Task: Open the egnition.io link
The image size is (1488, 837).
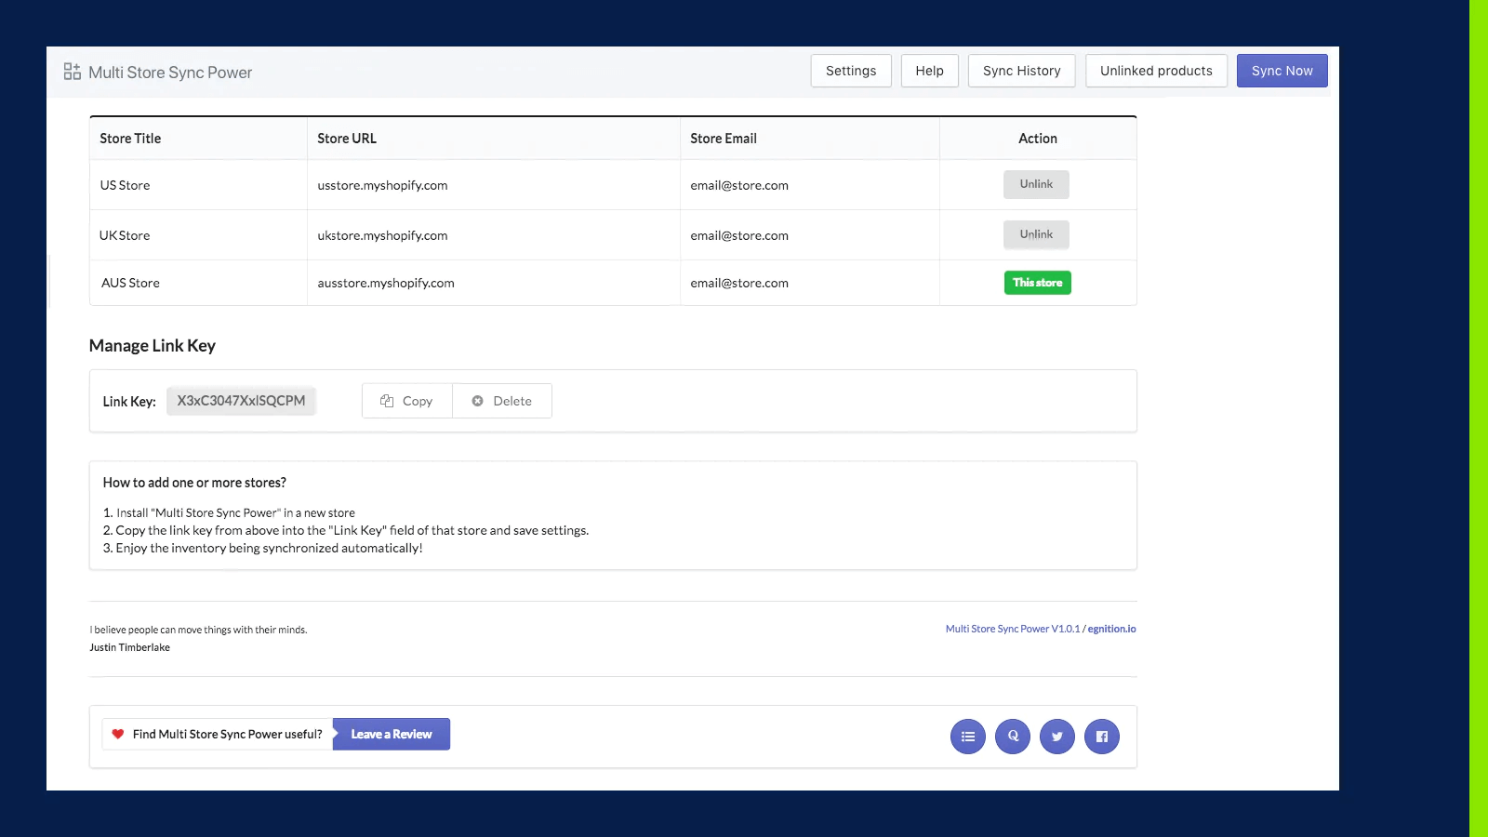Action: click(x=1112, y=629)
